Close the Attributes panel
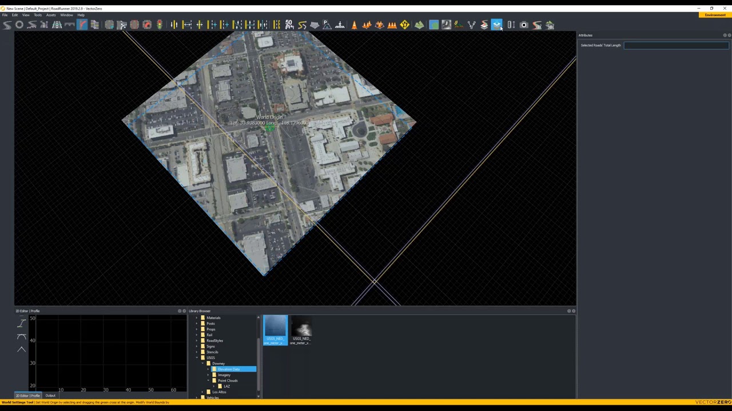The height and width of the screenshot is (411, 732). pyautogui.click(x=729, y=35)
